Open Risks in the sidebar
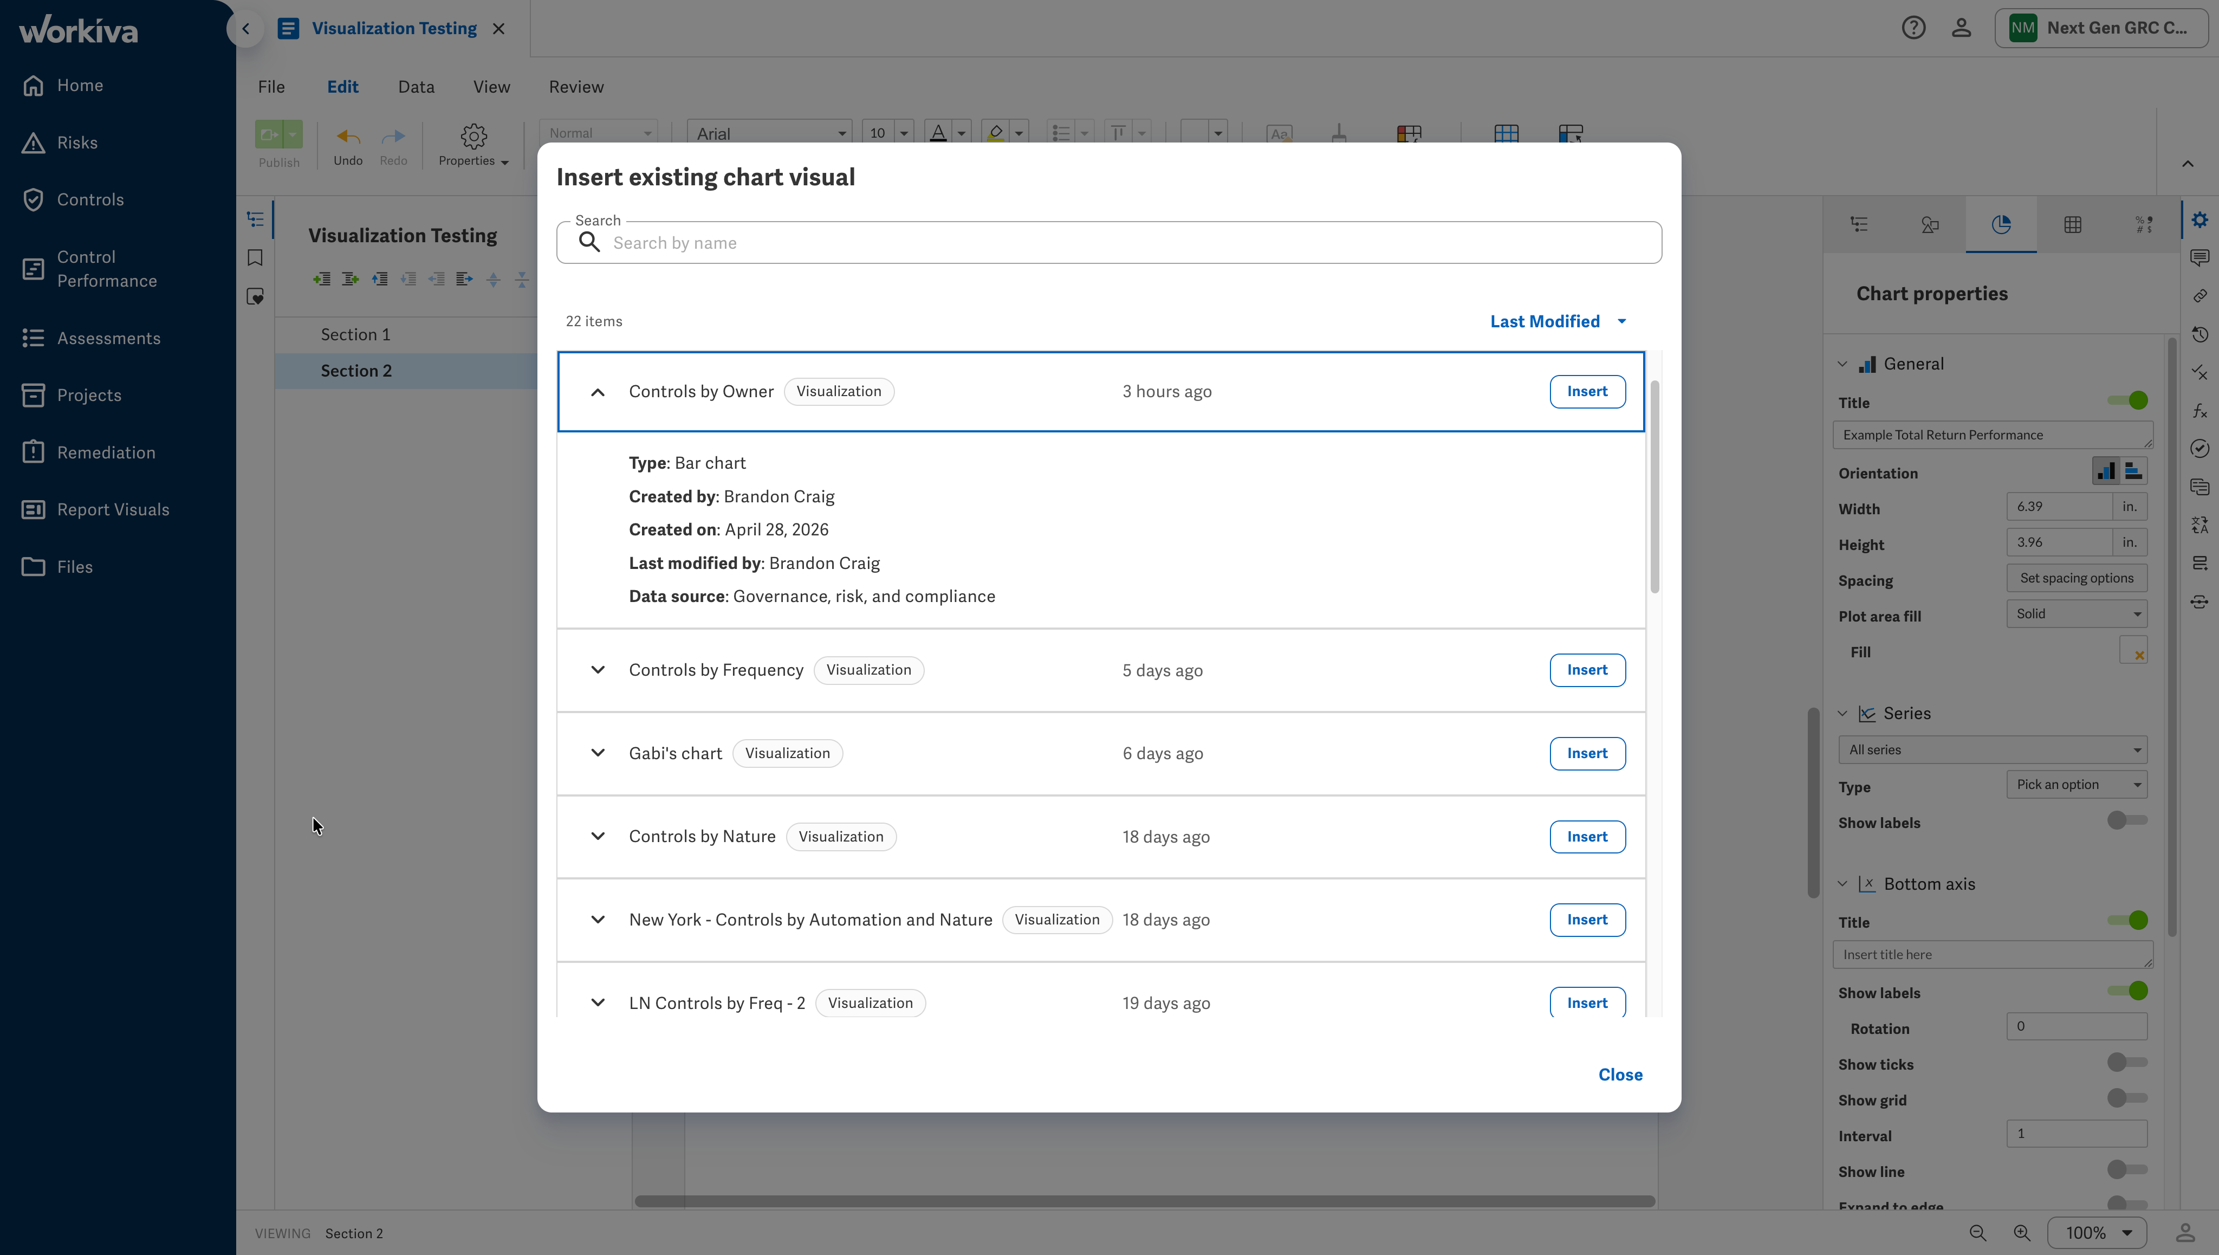This screenshot has height=1255, width=2219. click(77, 142)
